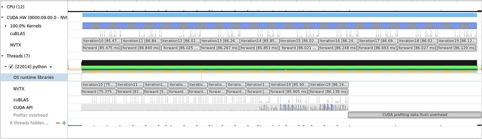
Task: Click the light blue CUDA HW utilization bar
Action: (x=279, y=15)
